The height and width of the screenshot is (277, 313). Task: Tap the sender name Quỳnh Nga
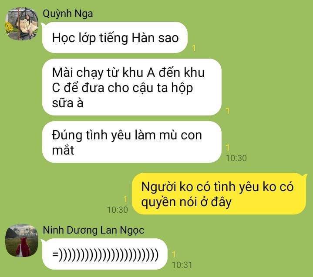[68, 14]
